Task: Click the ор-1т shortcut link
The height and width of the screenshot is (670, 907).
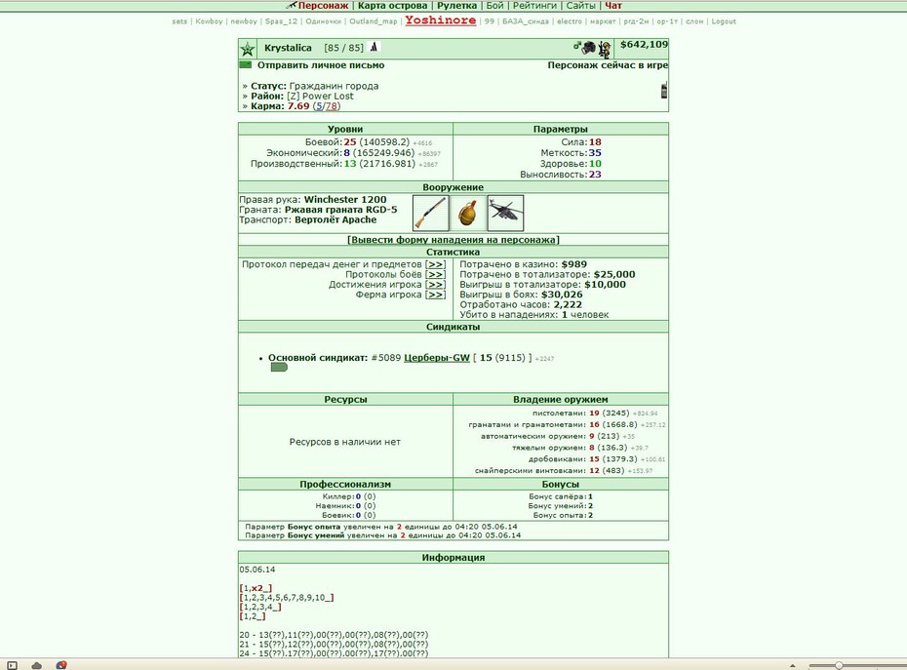Action: point(667,21)
